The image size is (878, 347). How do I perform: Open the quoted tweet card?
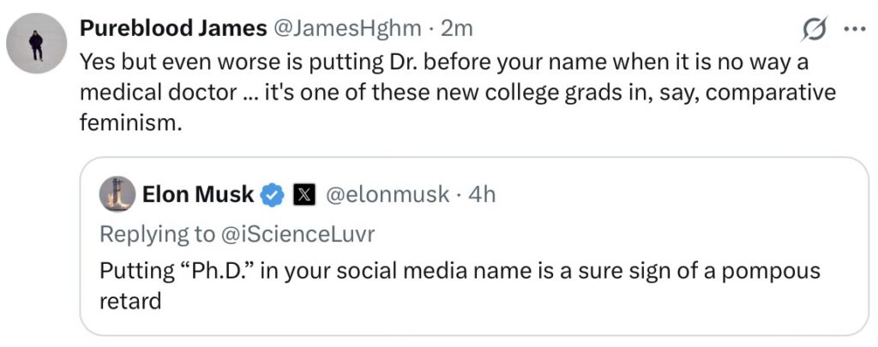(x=474, y=246)
